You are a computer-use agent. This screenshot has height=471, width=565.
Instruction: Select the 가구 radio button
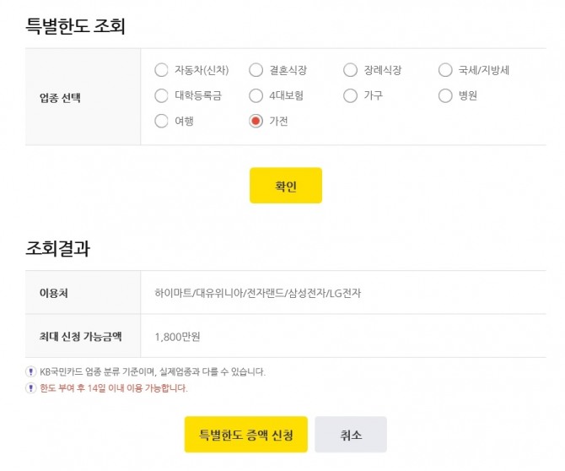click(x=351, y=95)
